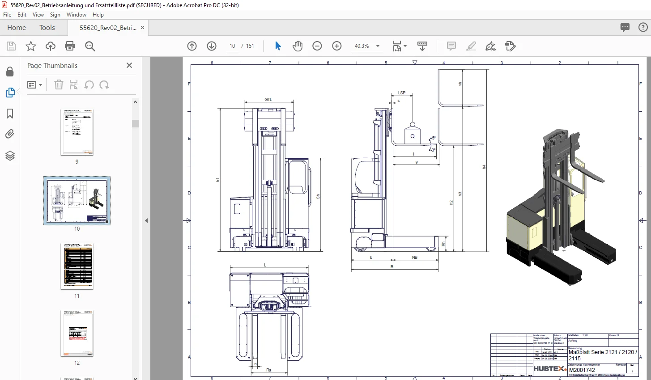Open the sign document pen tool
The image size is (651, 380).
491,46
